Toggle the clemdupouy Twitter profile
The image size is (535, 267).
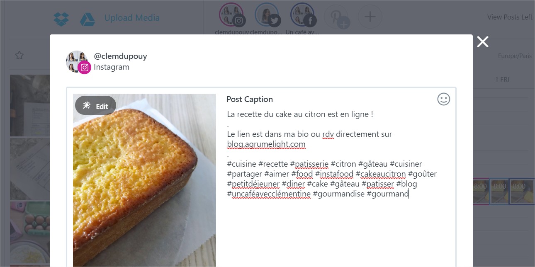[267, 15]
